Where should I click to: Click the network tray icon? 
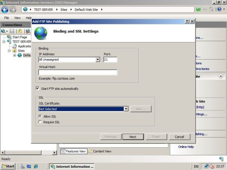[207, 166]
